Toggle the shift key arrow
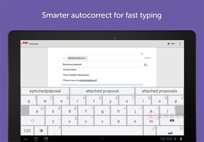The image size is (204, 142). coord(33,121)
